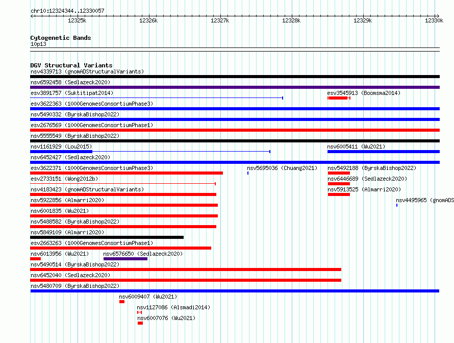Select the red nsv6446689 variant bar
Screen dimensions: 454x343
click(339, 184)
